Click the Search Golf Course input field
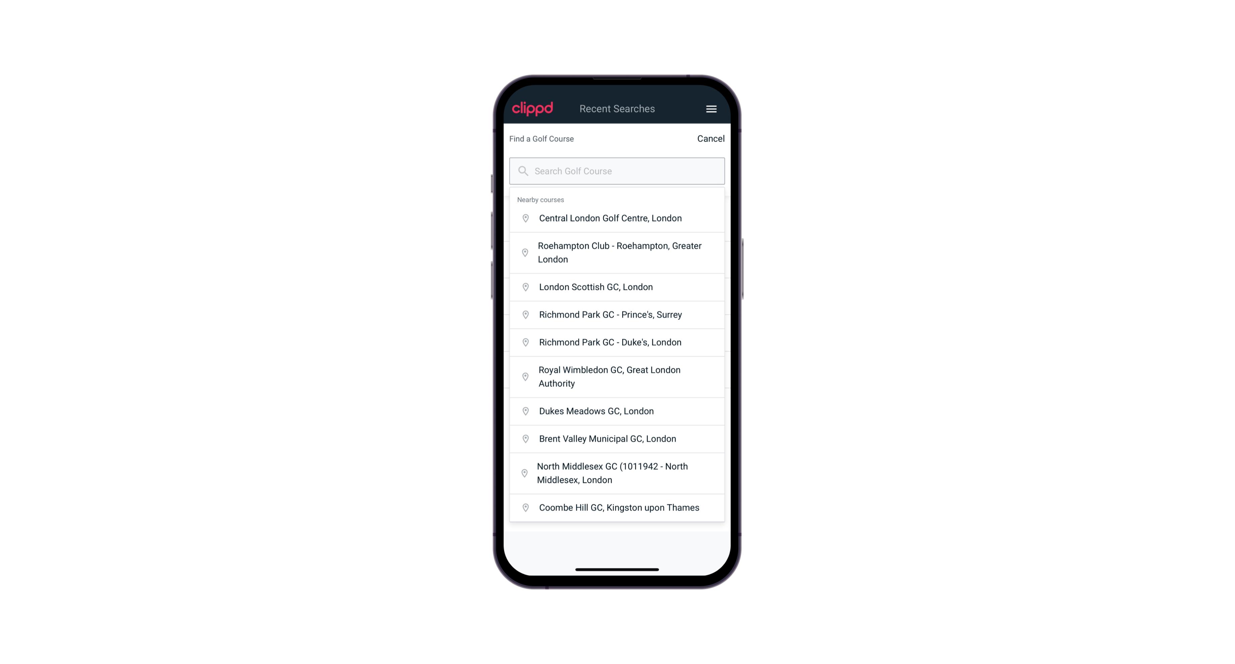Viewport: 1235px width, 664px height. [617, 170]
